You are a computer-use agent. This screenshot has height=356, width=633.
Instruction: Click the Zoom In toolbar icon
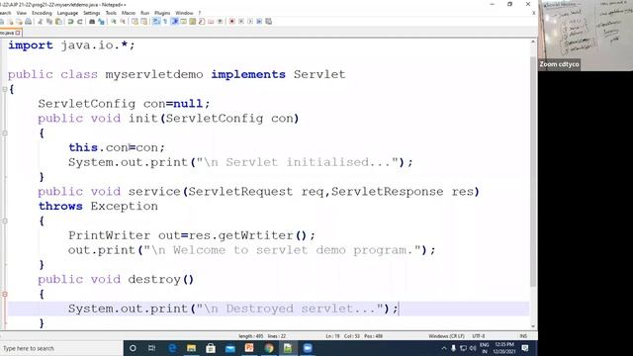point(114,22)
